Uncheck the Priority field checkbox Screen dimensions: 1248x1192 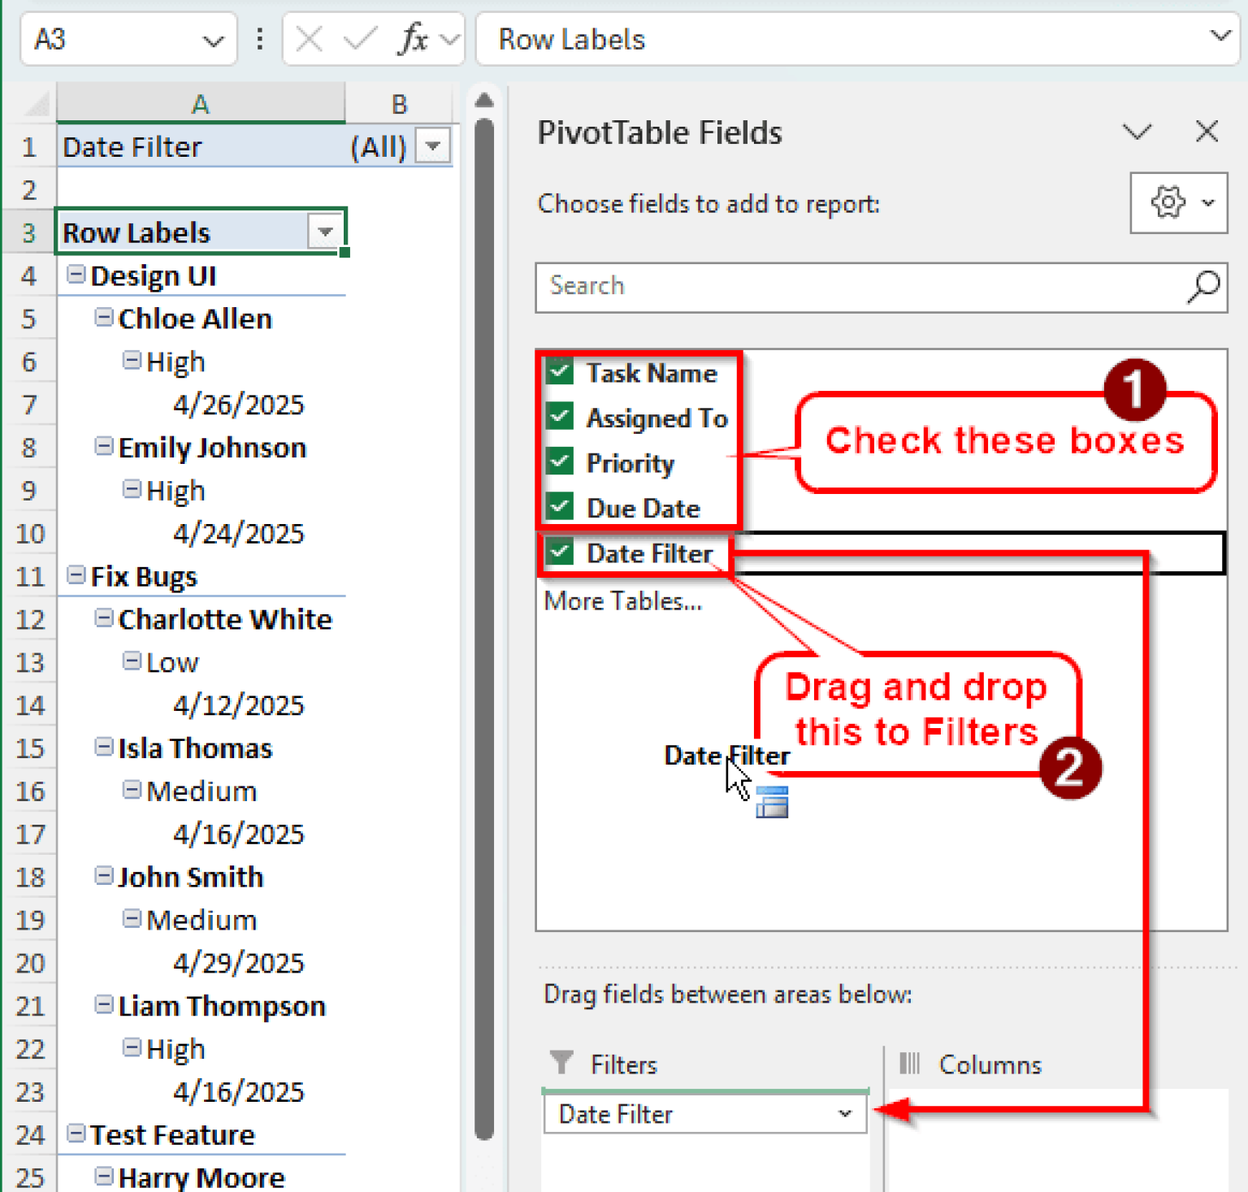pyautogui.click(x=559, y=462)
